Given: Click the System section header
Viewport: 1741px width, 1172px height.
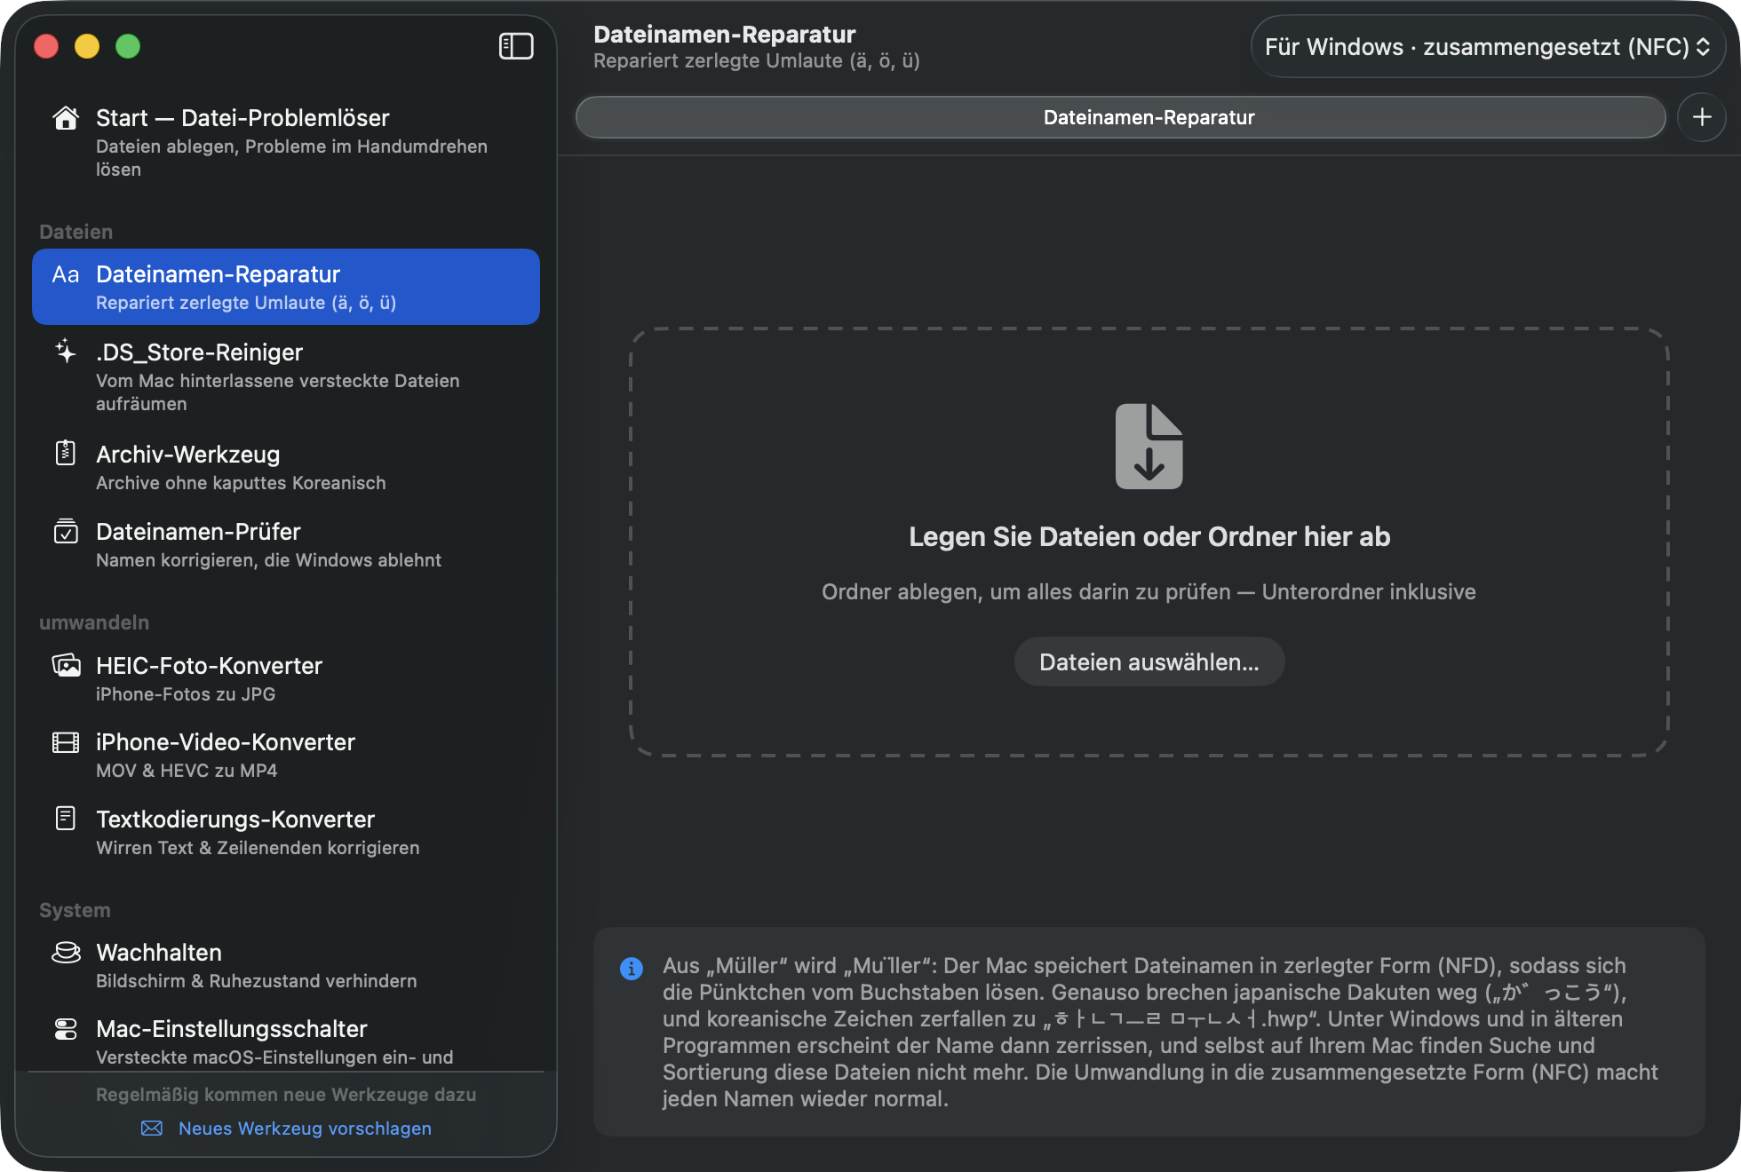Looking at the screenshot, I should [75, 910].
